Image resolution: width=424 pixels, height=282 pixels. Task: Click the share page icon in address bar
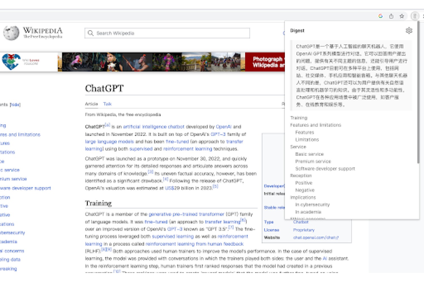(391, 16)
